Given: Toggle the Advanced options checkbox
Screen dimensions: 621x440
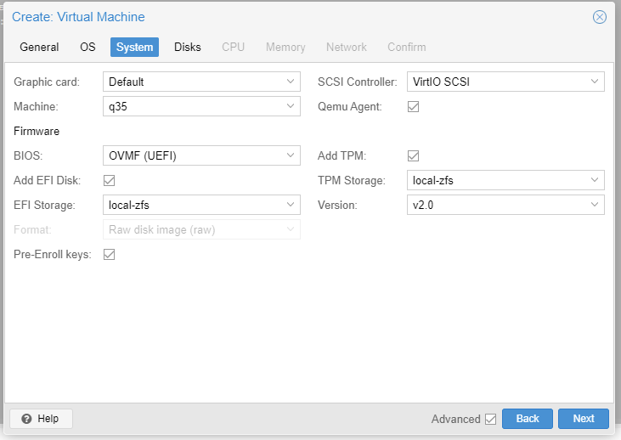Looking at the screenshot, I should (490, 419).
